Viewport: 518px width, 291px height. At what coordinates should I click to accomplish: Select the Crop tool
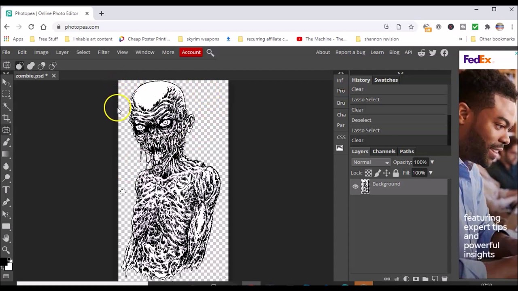point(6,118)
